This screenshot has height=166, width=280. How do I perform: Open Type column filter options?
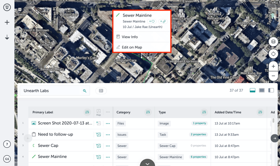(204, 112)
